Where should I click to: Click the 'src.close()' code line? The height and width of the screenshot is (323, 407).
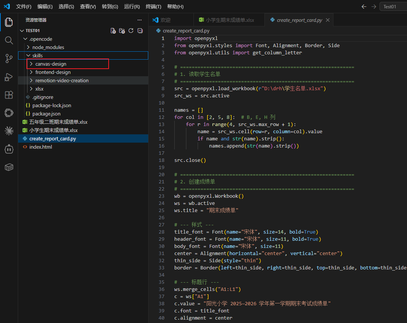(190, 160)
